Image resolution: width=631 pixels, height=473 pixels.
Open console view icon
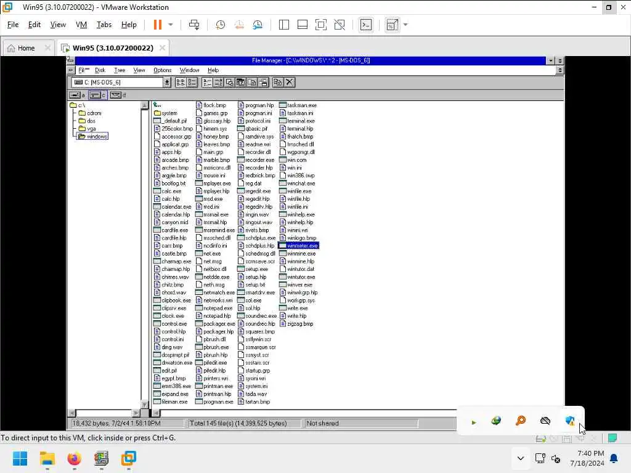pyautogui.click(x=365, y=25)
